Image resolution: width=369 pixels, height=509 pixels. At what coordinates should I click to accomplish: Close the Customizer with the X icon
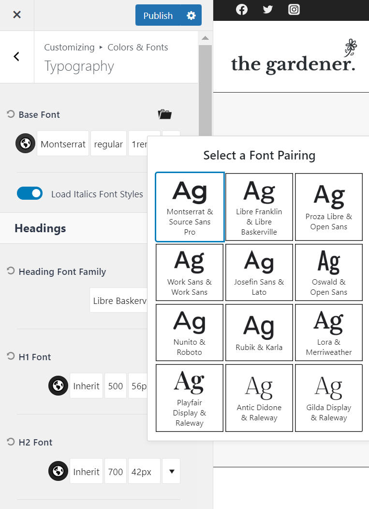click(17, 15)
